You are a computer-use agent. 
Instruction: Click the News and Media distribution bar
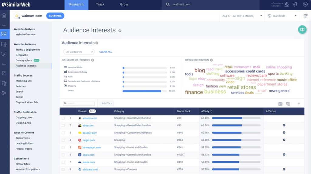point(145,68)
